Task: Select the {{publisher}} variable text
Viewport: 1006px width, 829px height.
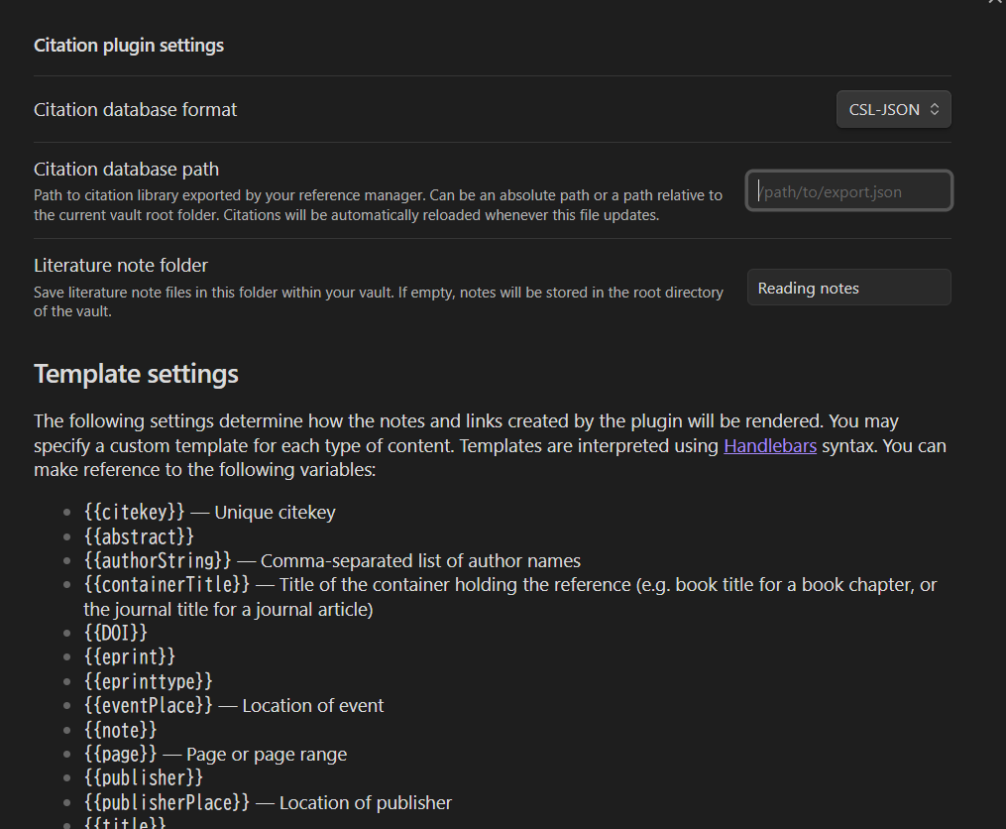Action: pyautogui.click(x=143, y=778)
